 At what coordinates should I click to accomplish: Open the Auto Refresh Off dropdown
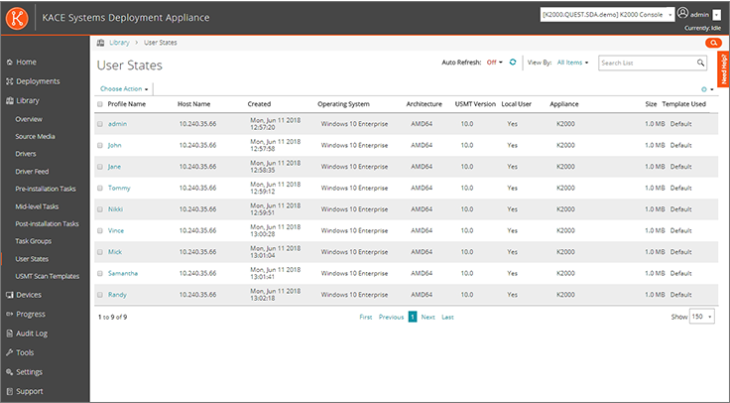click(x=494, y=63)
